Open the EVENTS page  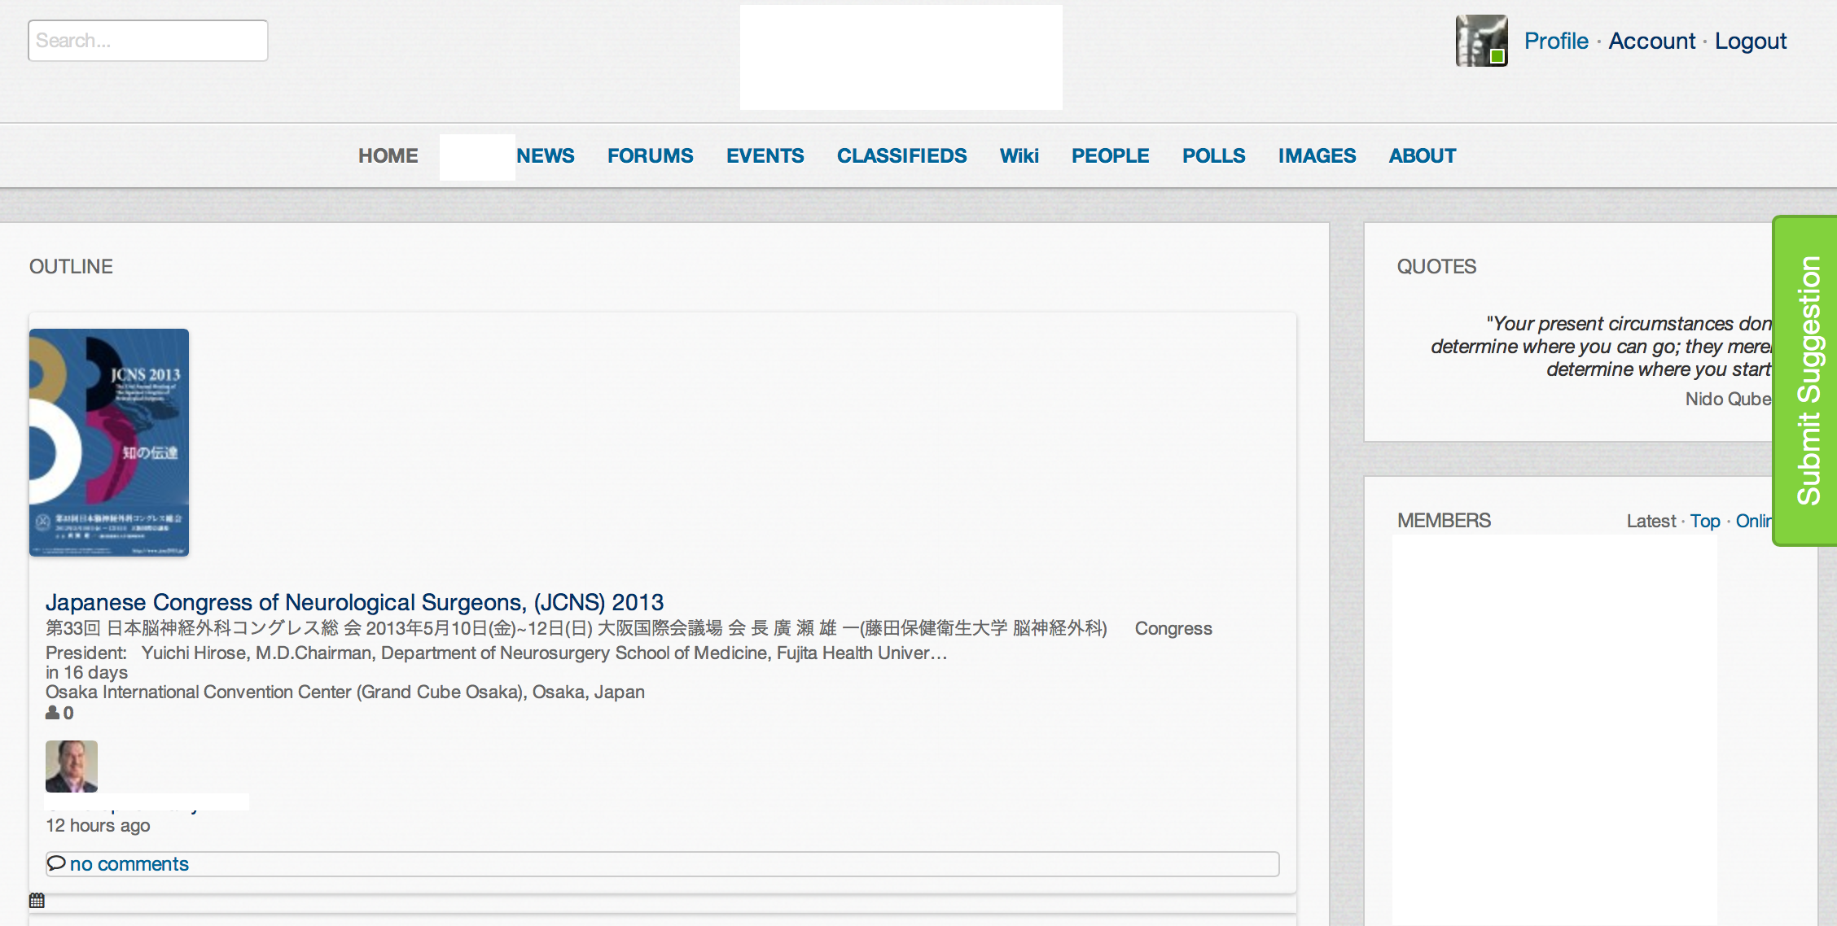point(765,155)
